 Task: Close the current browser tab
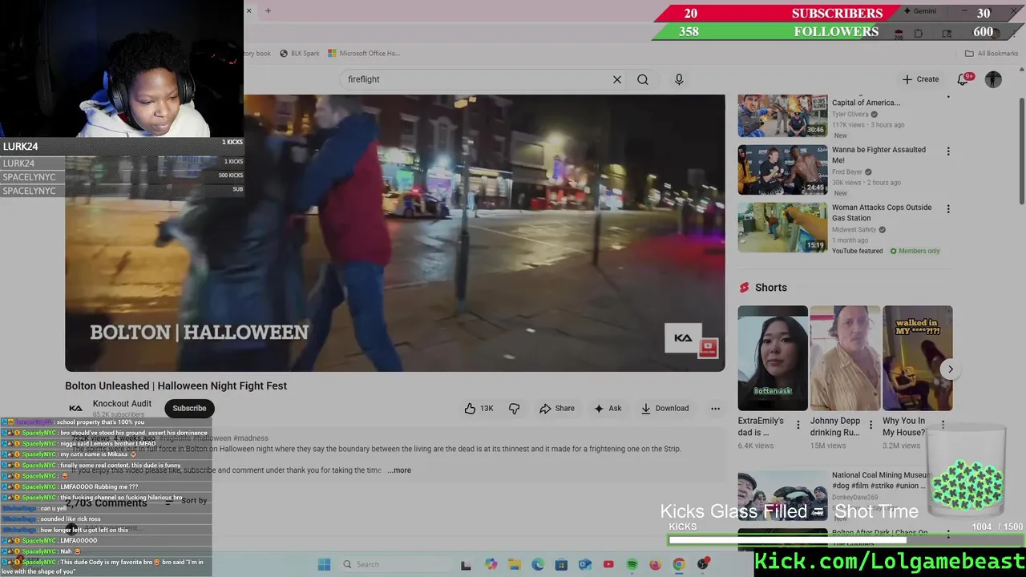(248, 10)
